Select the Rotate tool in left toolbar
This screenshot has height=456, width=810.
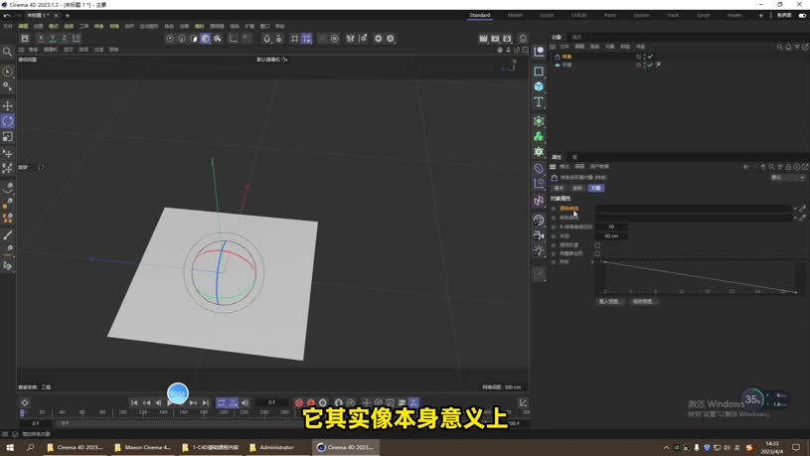pos(7,121)
